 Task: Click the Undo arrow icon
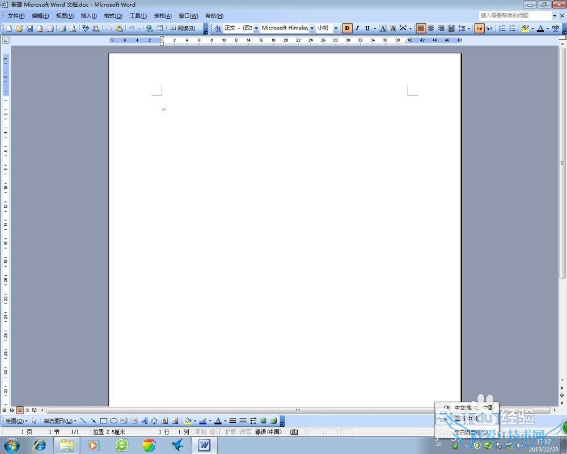click(x=132, y=28)
